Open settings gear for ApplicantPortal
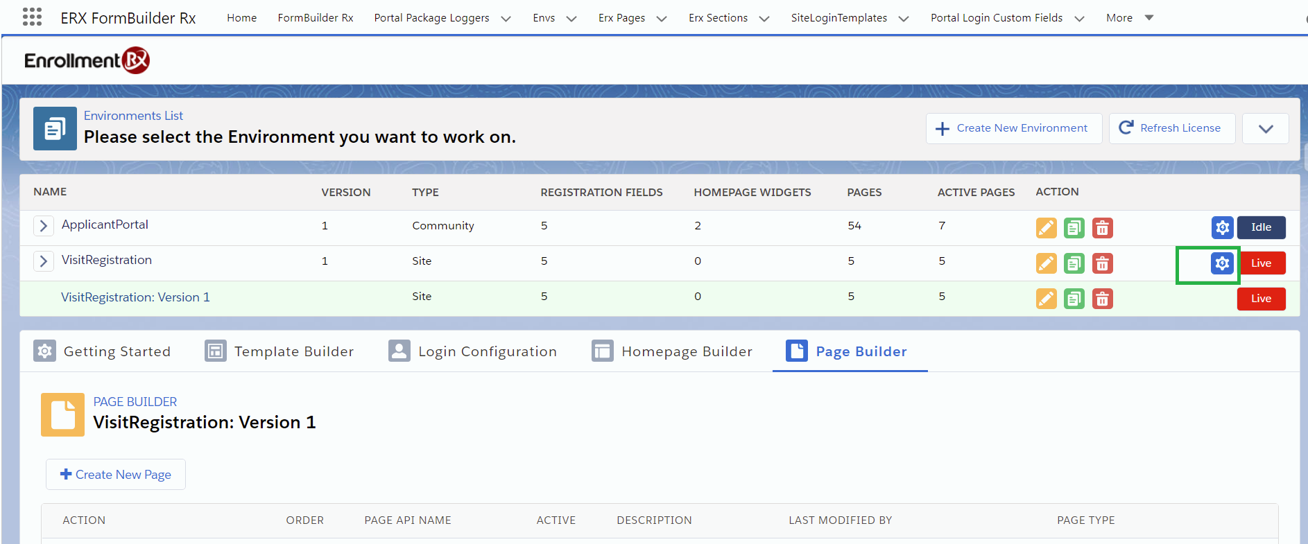 click(x=1222, y=227)
